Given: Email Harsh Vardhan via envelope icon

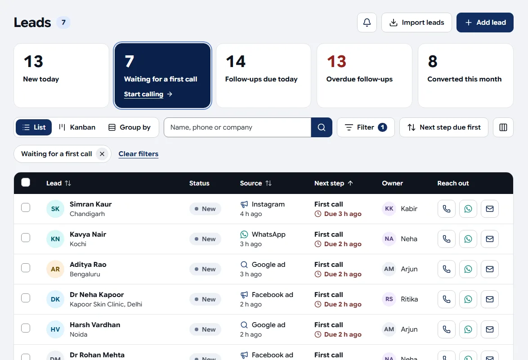Looking at the screenshot, I should (490, 329).
